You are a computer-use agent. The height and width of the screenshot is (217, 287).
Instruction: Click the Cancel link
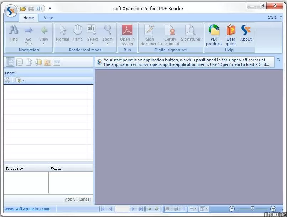point(84,199)
